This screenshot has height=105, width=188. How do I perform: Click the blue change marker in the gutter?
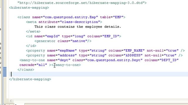(5, 72)
